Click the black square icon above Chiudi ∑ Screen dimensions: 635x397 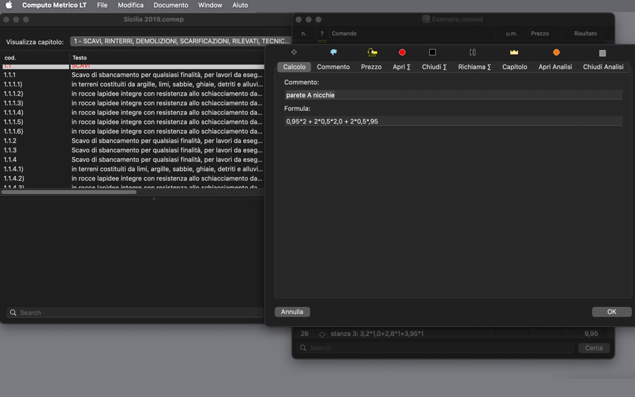432,52
